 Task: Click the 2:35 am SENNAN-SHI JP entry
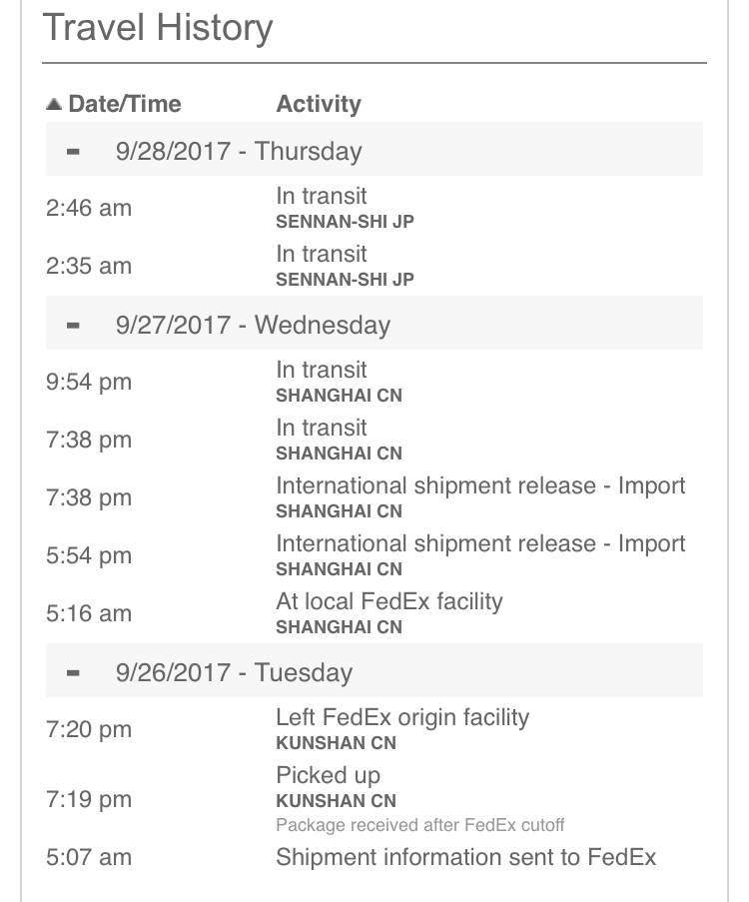[374, 266]
